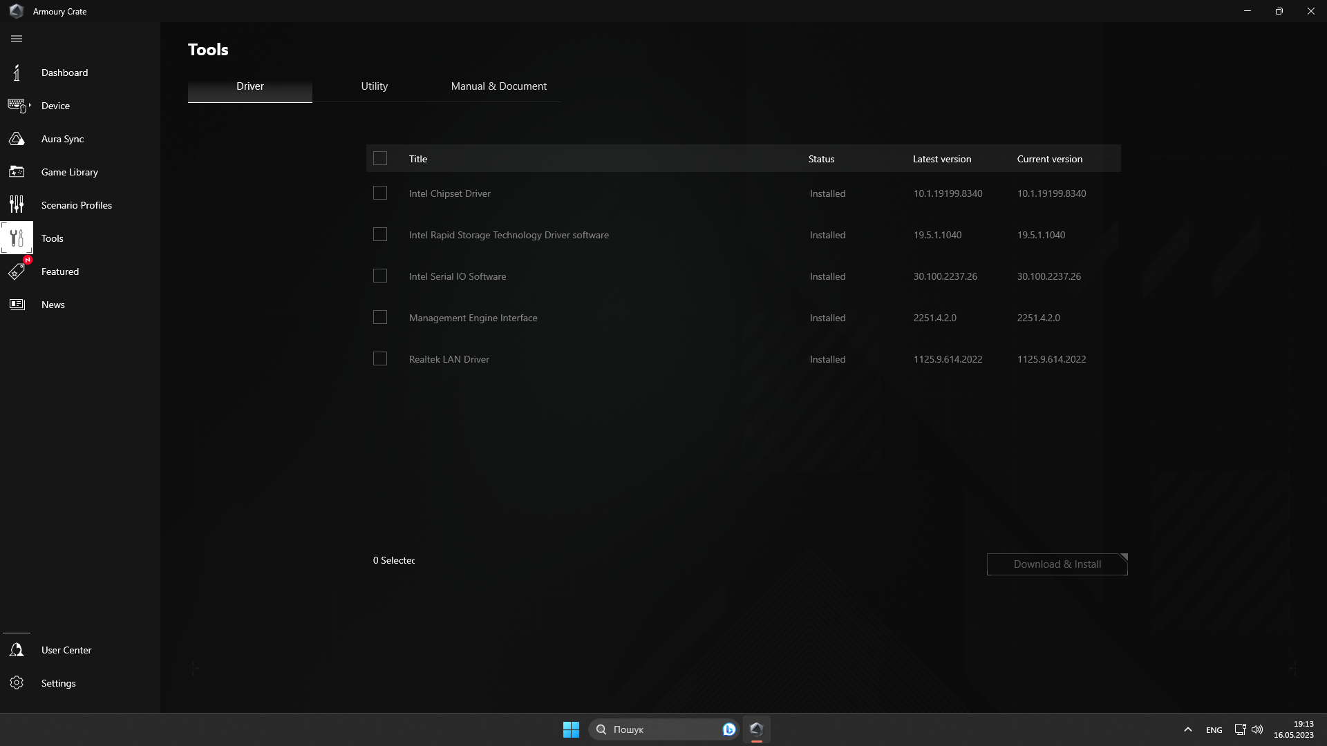Open the News icon in sidebar
The width and height of the screenshot is (1327, 746).
coord(17,305)
